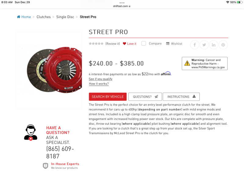Go to Single Disc breadcrumb
244x183 pixels.
point(65,17)
